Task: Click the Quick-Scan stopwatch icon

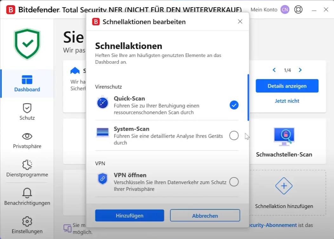Action: (x=103, y=103)
